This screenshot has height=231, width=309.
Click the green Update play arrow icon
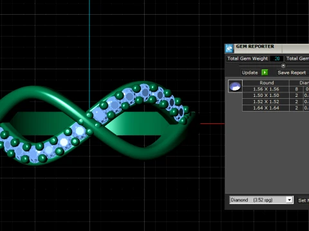[x=265, y=73]
